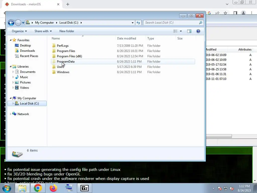
Task: Go back with the Explorer back arrow
Action: click(11, 23)
